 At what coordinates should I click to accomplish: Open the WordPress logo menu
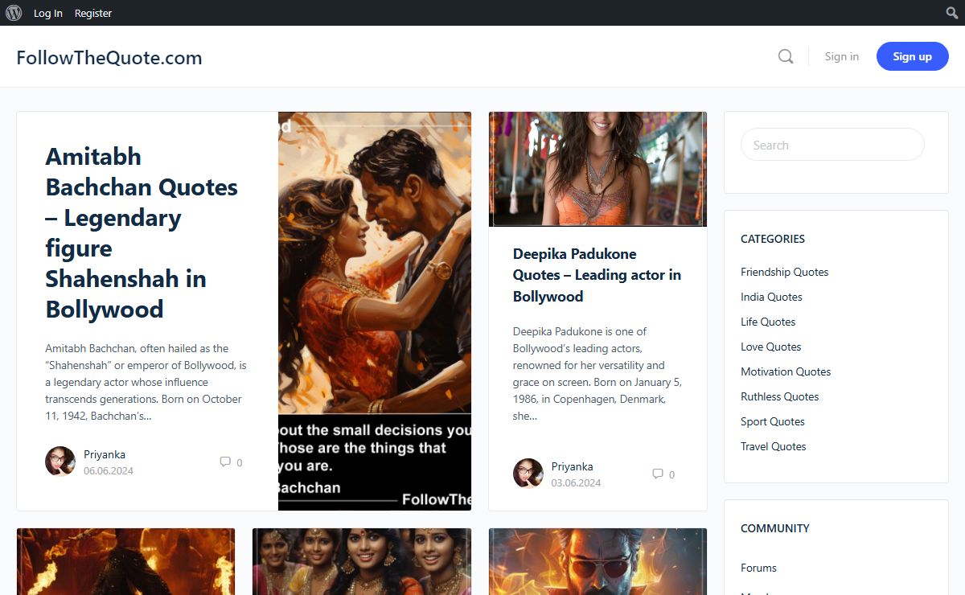click(x=14, y=13)
